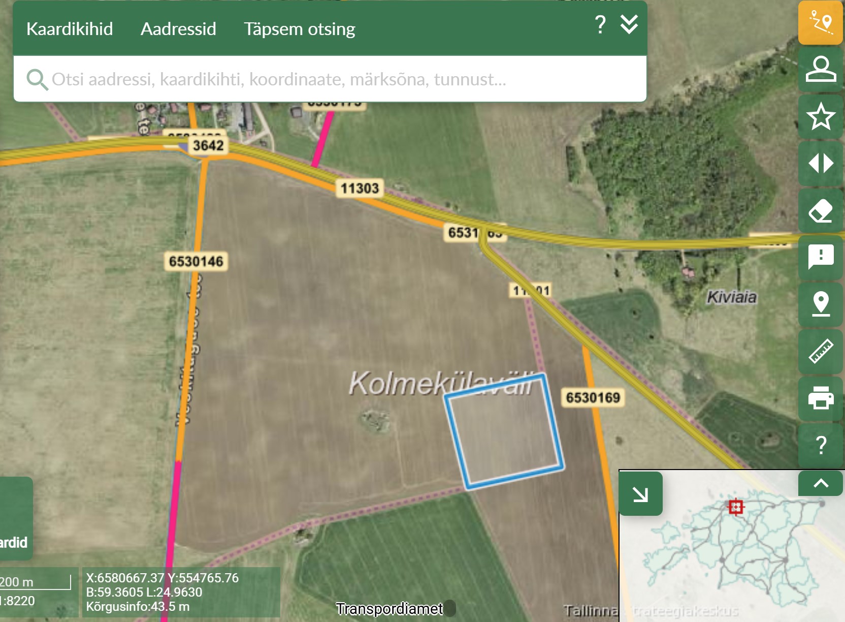This screenshot has width=845, height=622.
Task: Open the user account icon
Action: click(821, 69)
